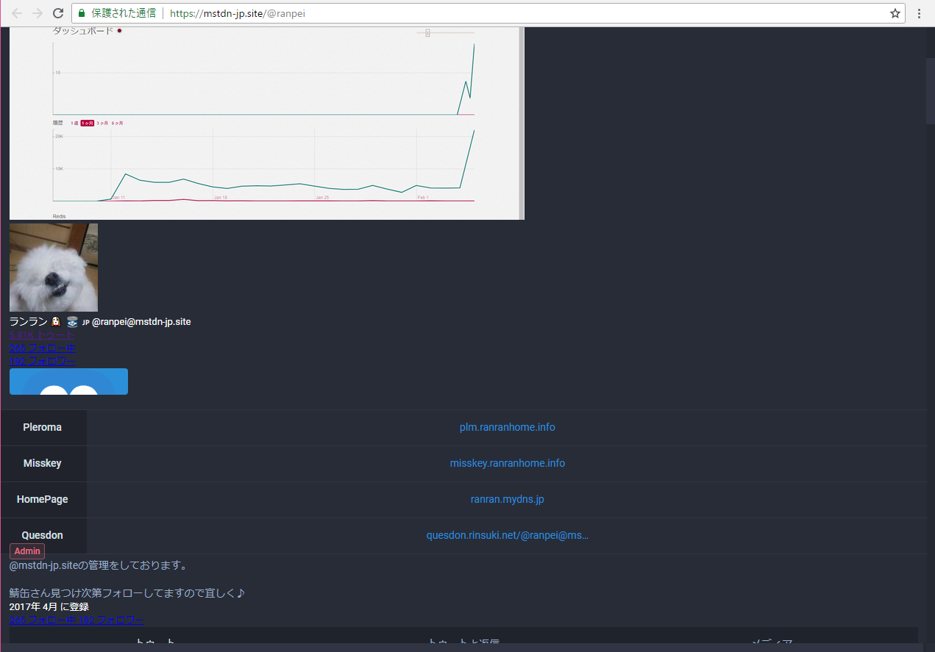Click the browser Back arrow
This screenshot has height=652, width=935.
tap(17, 13)
